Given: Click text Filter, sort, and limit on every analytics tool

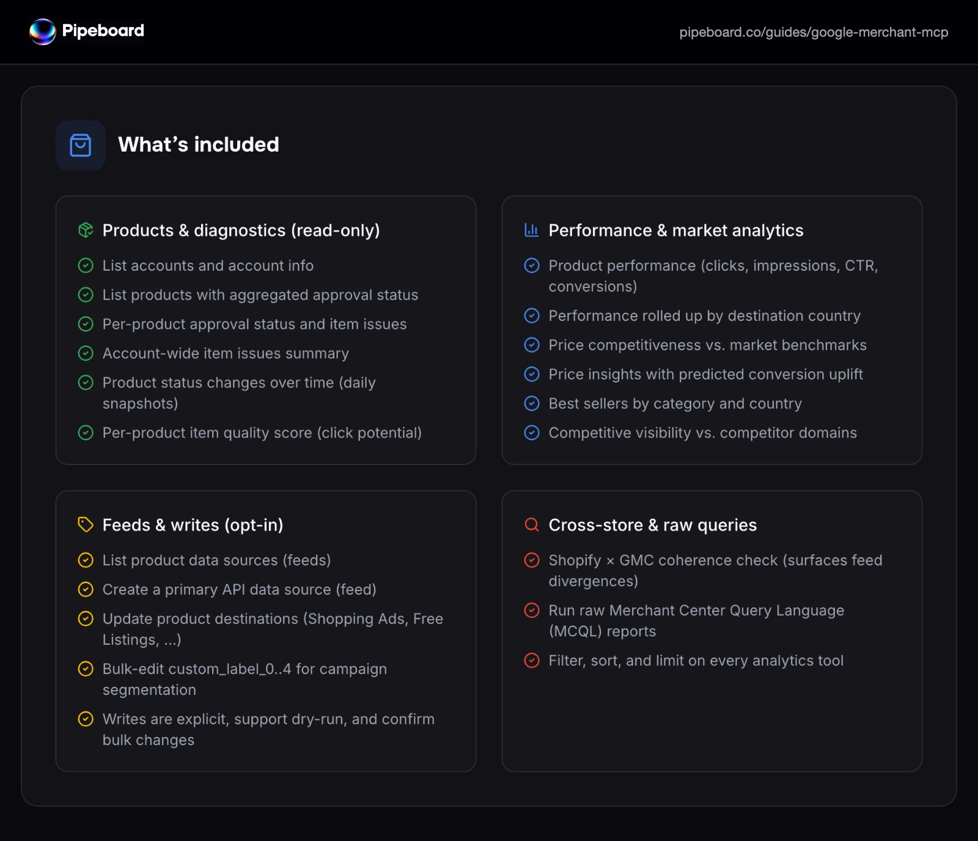Looking at the screenshot, I should [x=696, y=661].
